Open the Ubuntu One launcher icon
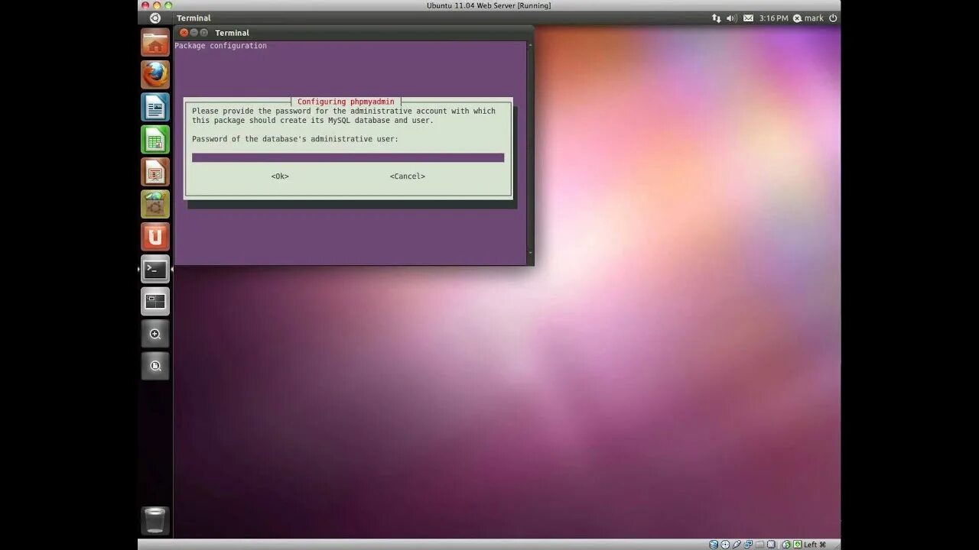Screen dimensions: 979x550 click(x=155, y=237)
